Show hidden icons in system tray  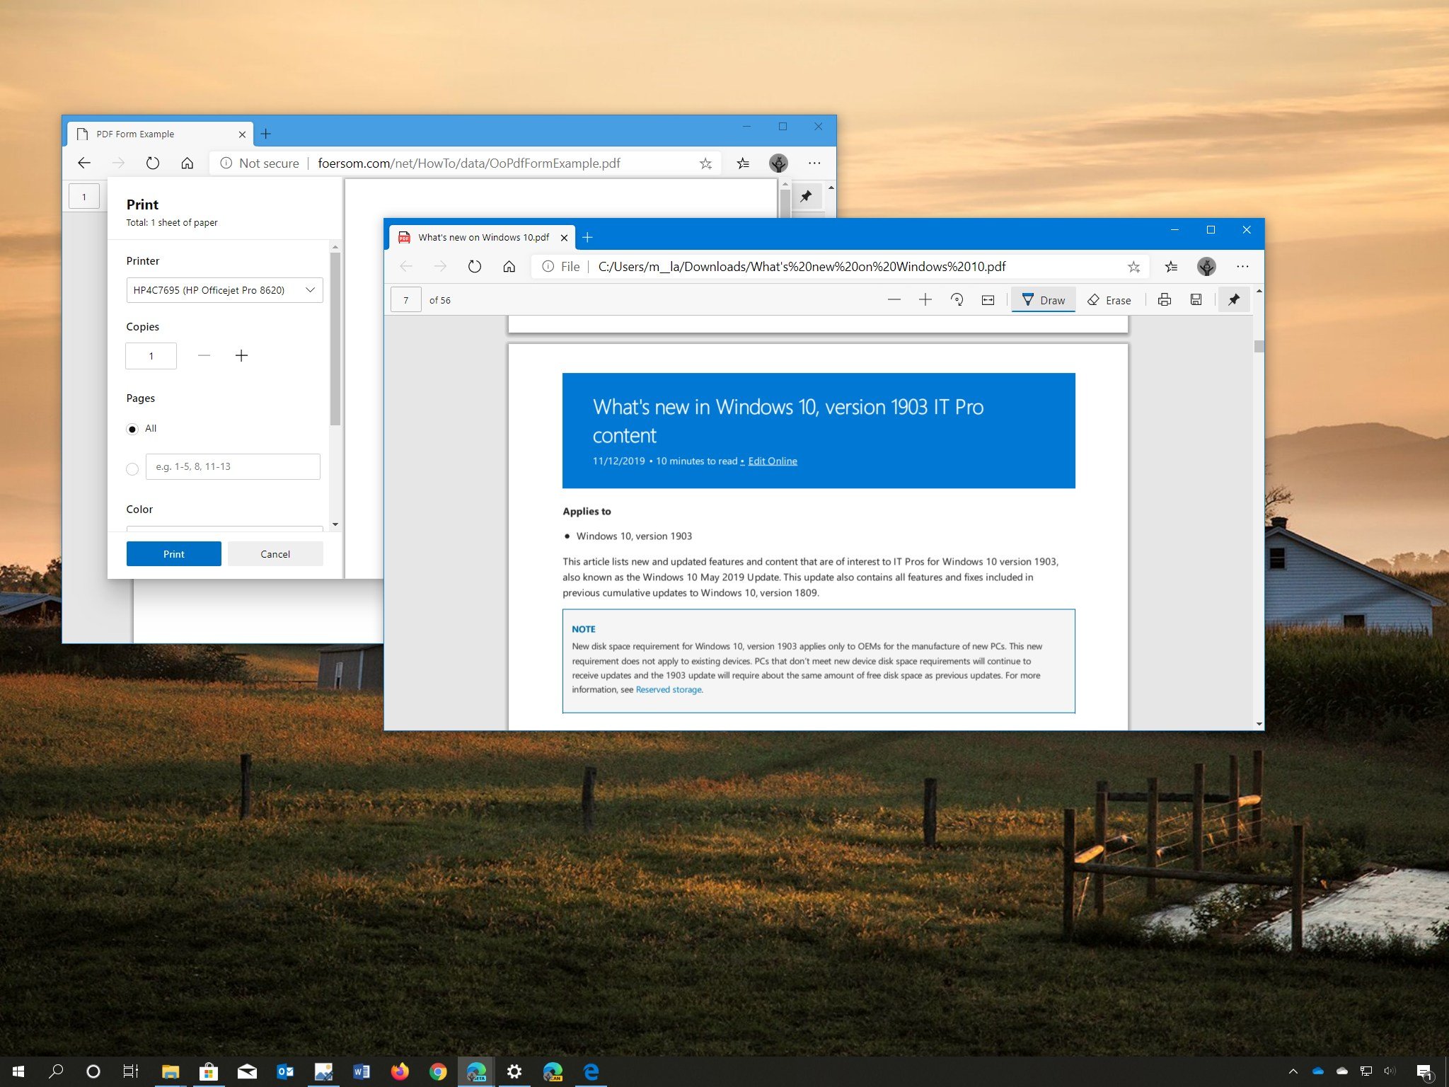pos(1293,1071)
